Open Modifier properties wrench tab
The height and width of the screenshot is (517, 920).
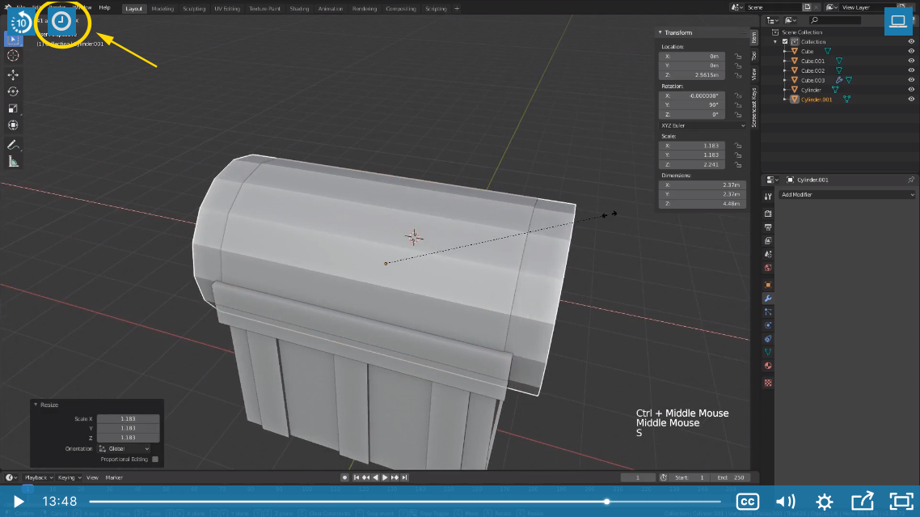[x=768, y=299]
